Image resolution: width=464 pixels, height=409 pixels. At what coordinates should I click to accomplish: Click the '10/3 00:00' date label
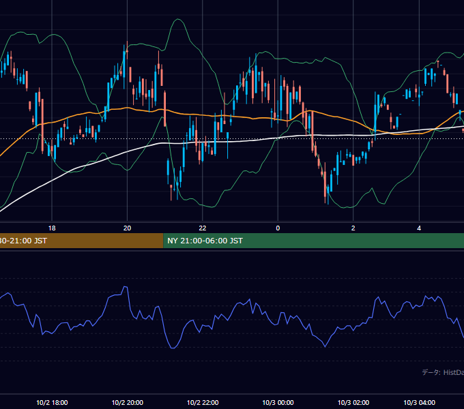point(278,402)
